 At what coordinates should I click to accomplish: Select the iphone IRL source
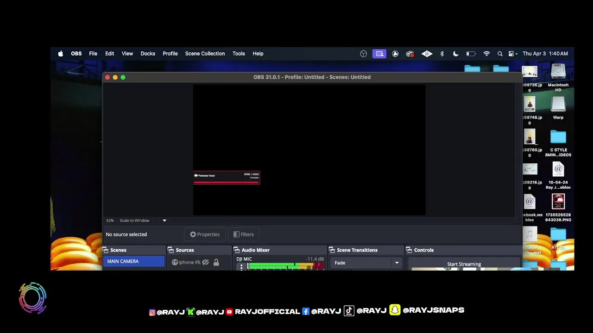[x=189, y=262]
